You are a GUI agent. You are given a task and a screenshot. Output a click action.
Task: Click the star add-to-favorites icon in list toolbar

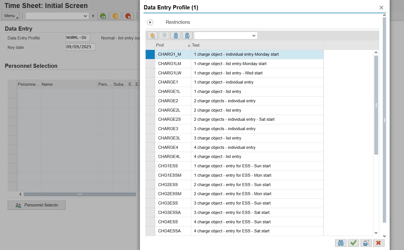point(152,36)
